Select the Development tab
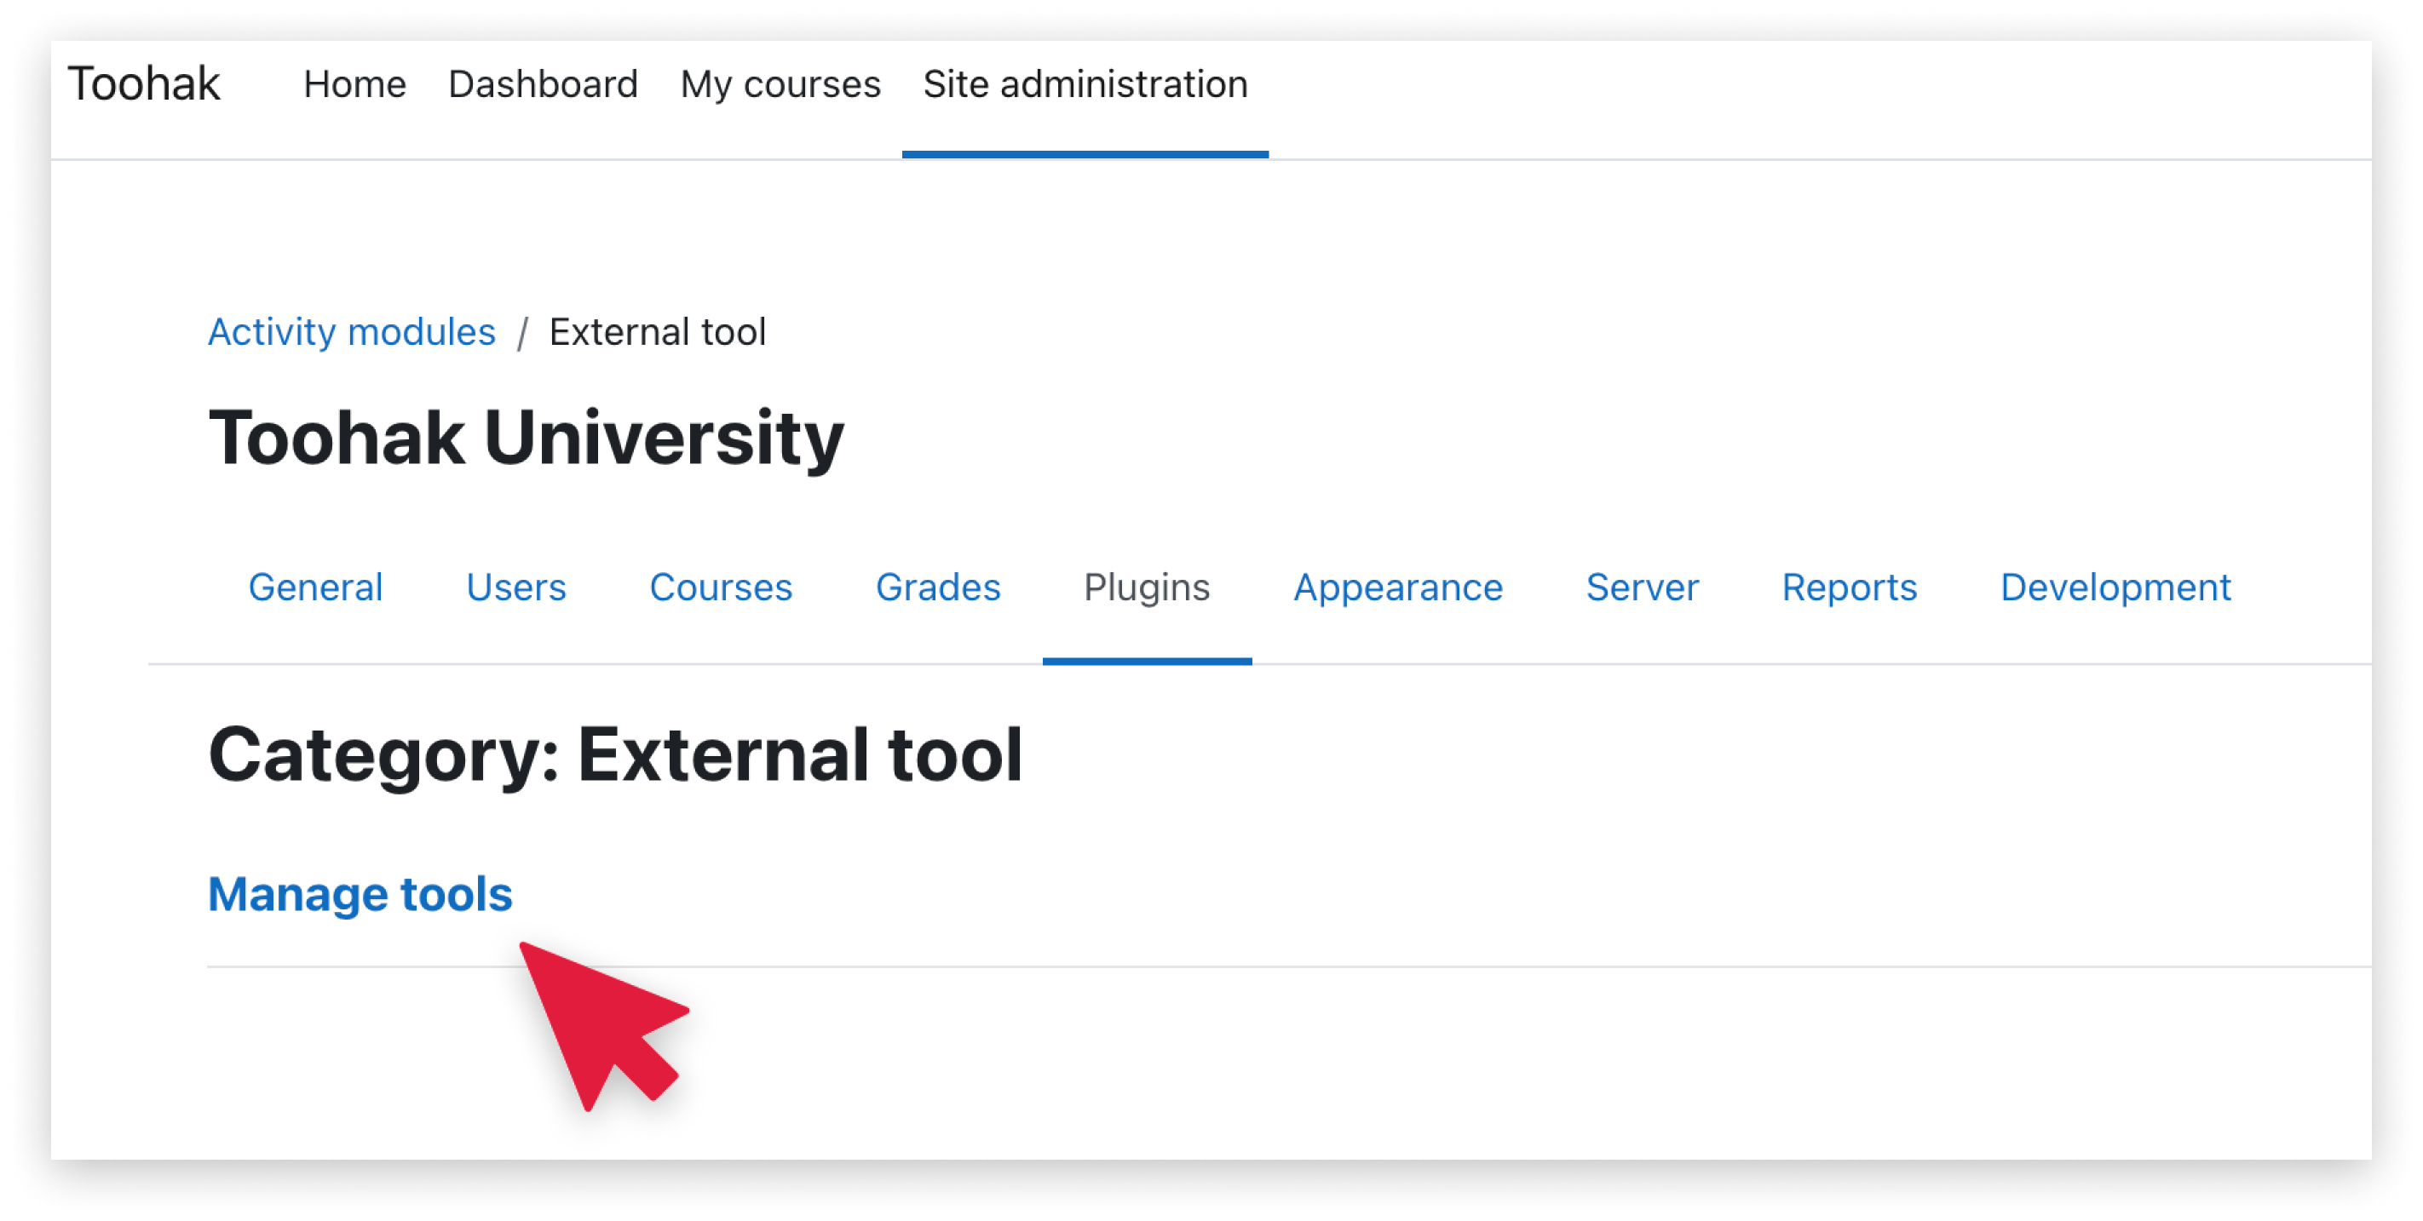The height and width of the screenshot is (1221, 2423). [2115, 588]
